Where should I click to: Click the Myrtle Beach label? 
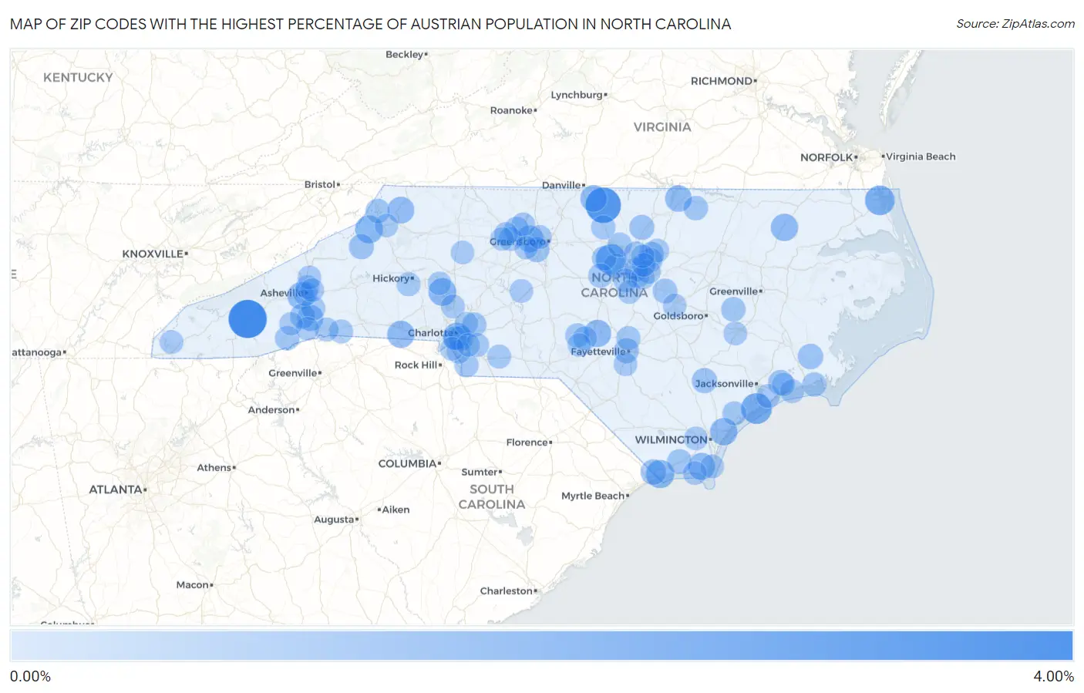593,496
